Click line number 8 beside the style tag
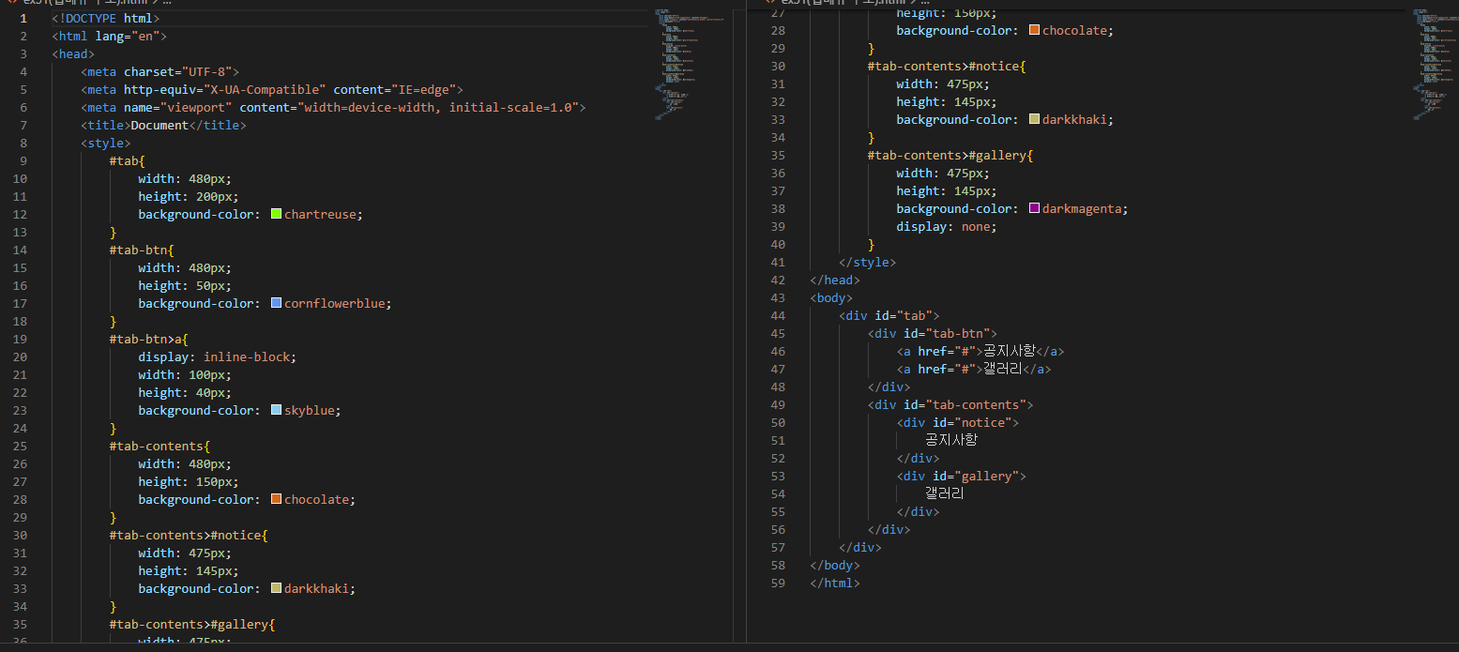The width and height of the screenshot is (1459, 652). 23,143
